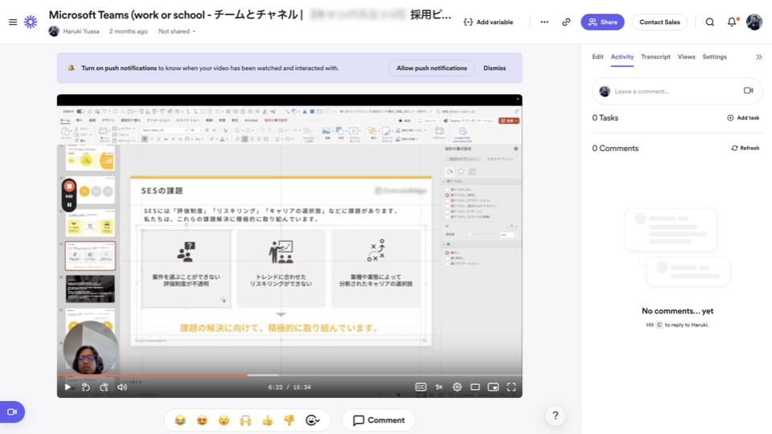Toggle theater mode on the player

click(x=475, y=387)
